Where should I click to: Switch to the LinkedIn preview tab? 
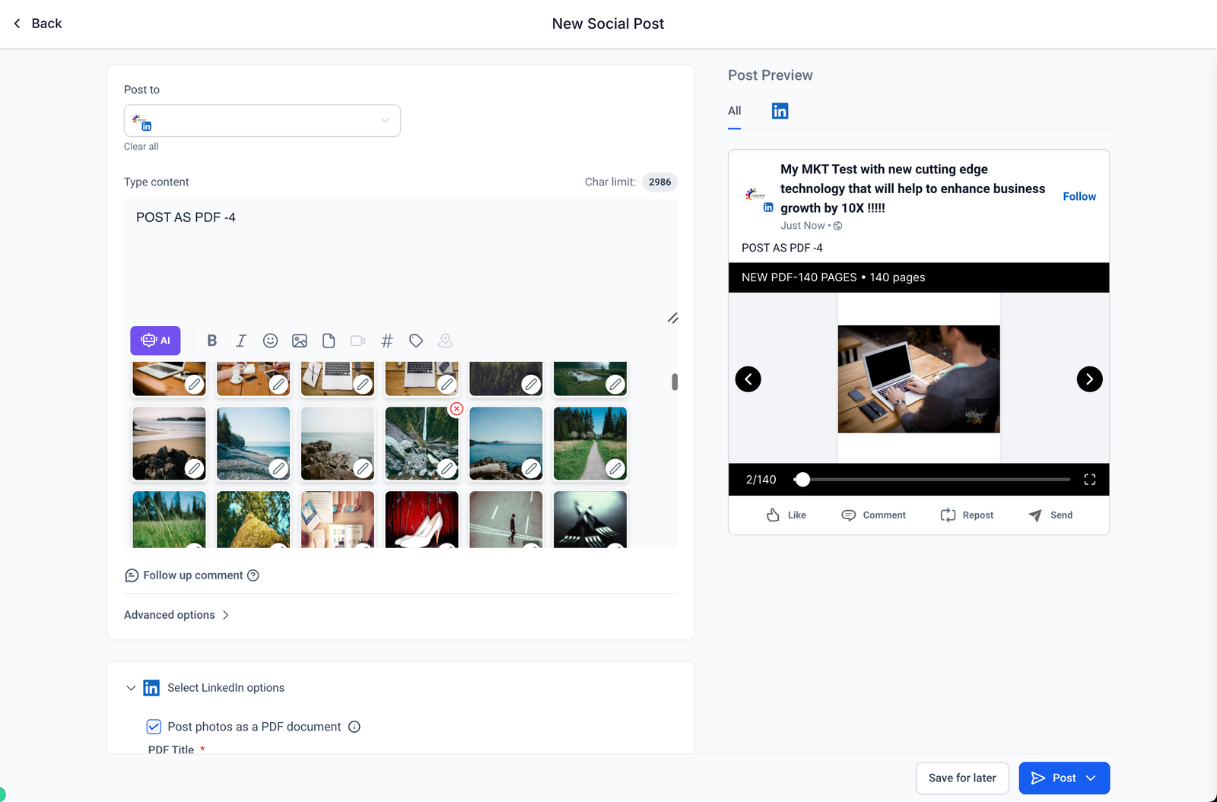(780, 111)
